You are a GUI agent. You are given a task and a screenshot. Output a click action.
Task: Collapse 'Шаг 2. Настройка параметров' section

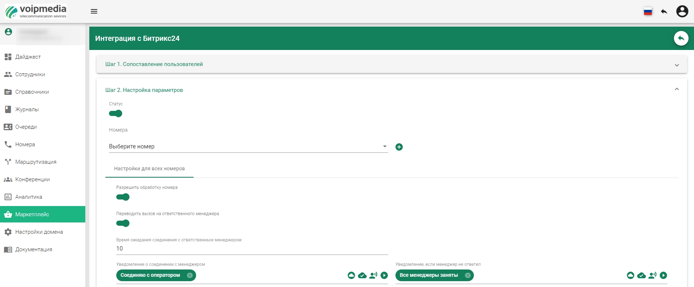[391, 90]
